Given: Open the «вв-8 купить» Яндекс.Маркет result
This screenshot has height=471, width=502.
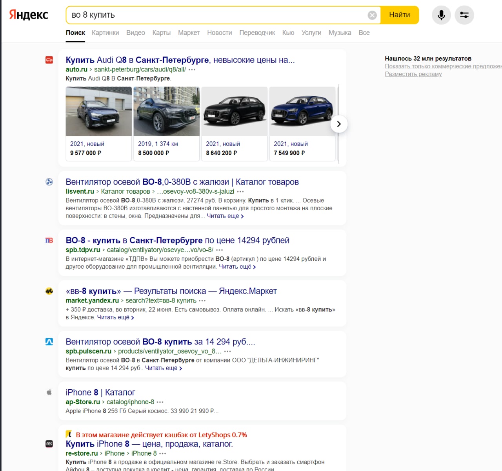Looking at the screenshot, I should [171, 291].
